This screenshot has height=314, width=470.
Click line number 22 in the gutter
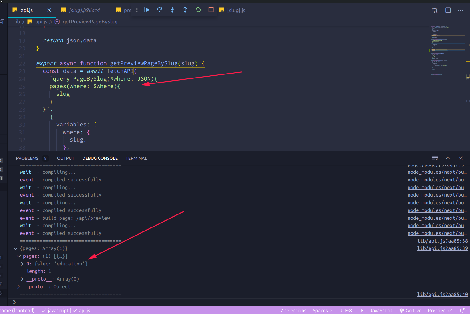point(22,64)
